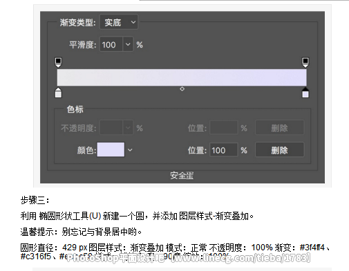
Task: Open the 渐变类型 dropdown showing 实底
Action: point(119,22)
